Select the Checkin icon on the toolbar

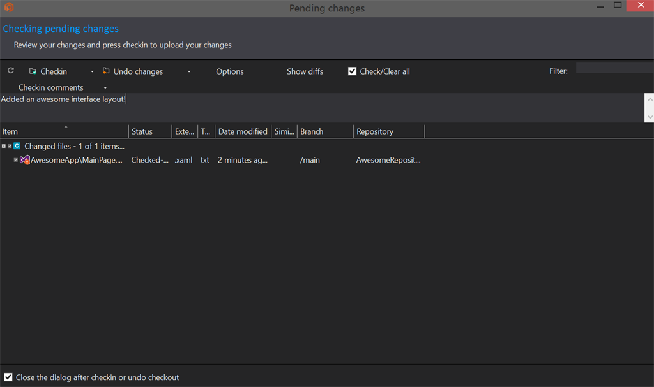click(32, 71)
